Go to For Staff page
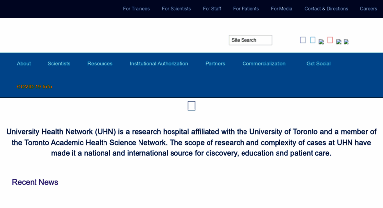This screenshot has height=208, width=383. pyautogui.click(x=212, y=9)
